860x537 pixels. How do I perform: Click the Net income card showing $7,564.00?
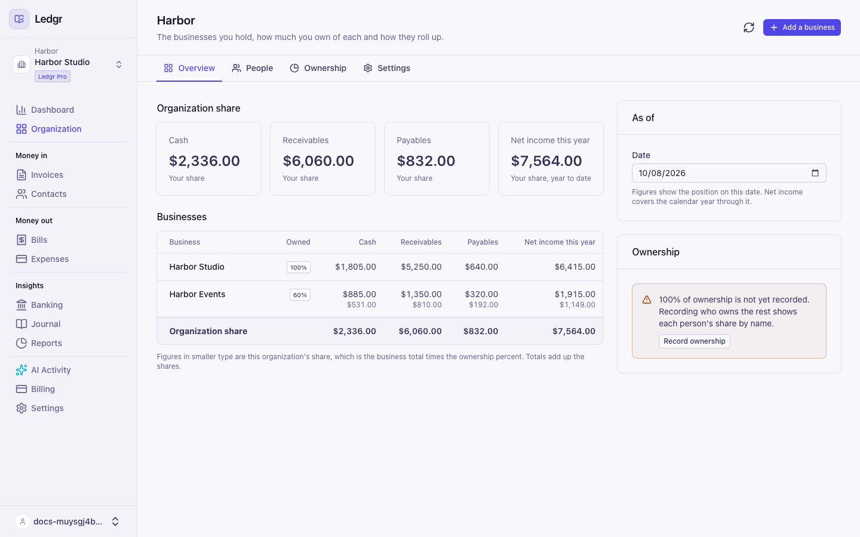(551, 159)
